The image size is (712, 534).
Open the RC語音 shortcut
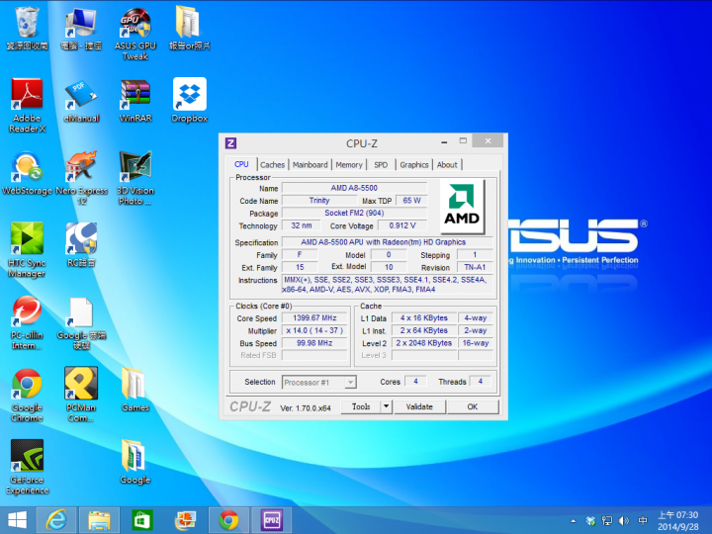(81, 245)
